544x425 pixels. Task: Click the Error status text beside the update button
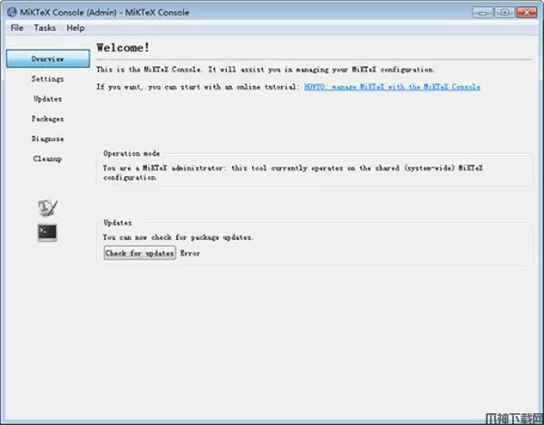click(190, 254)
